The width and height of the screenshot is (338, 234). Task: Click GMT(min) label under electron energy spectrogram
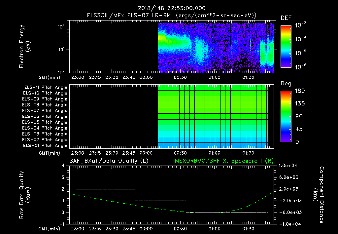click(50, 77)
